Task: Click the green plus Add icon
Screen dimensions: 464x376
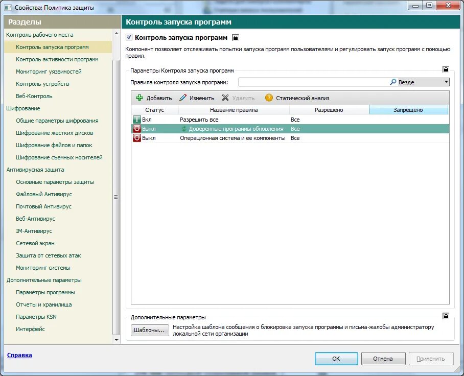Action: pyautogui.click(x=140, y=98)
